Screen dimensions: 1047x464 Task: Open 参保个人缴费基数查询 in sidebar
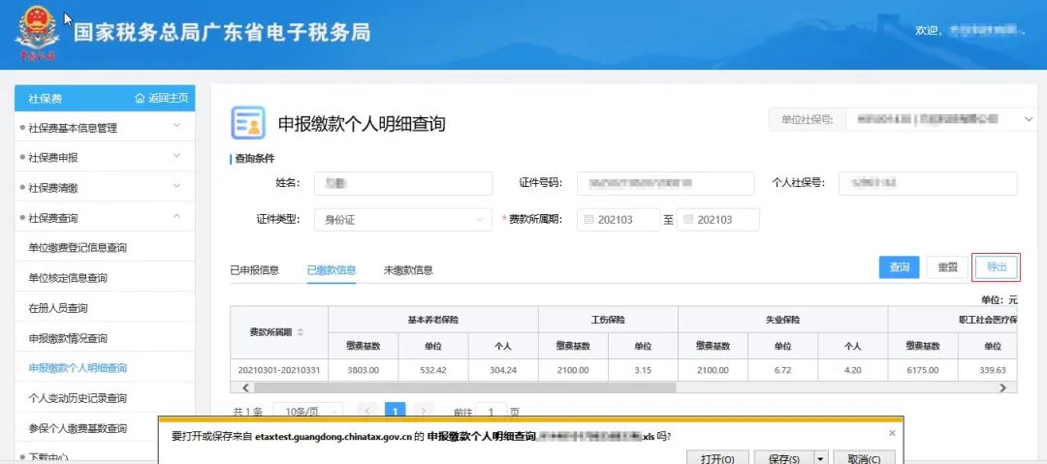78,428
